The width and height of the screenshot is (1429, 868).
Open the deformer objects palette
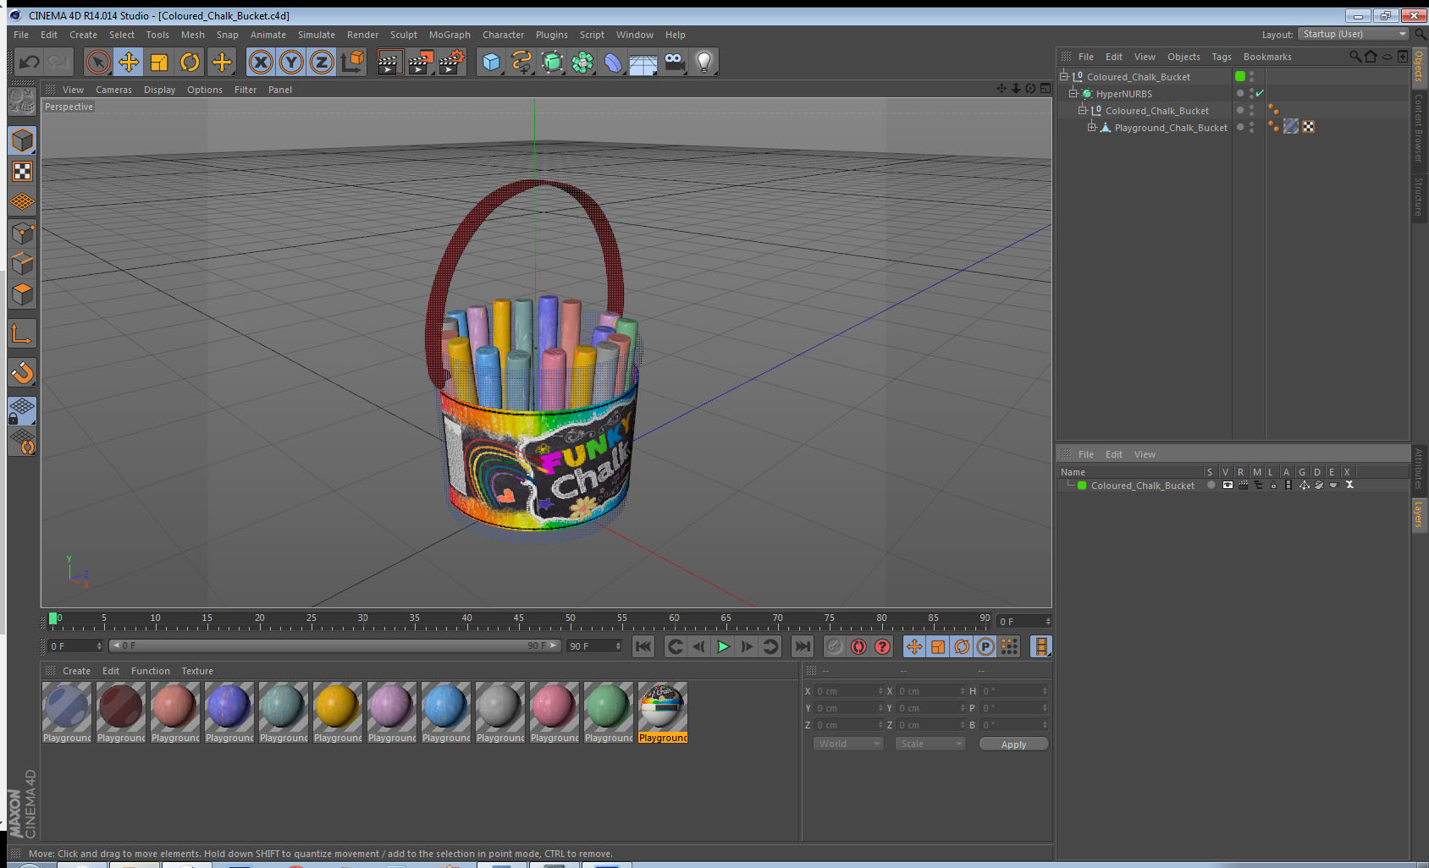click(x=613, y=62)
